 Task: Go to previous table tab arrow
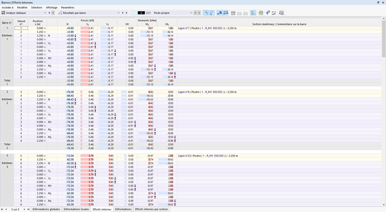6,209
